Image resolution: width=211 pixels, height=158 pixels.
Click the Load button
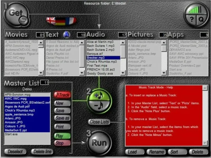(135, 152)
